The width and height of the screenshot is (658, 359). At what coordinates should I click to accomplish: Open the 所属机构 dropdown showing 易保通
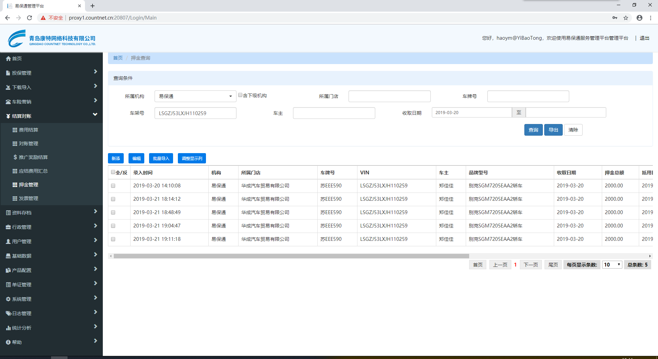(x=195, y=96)
